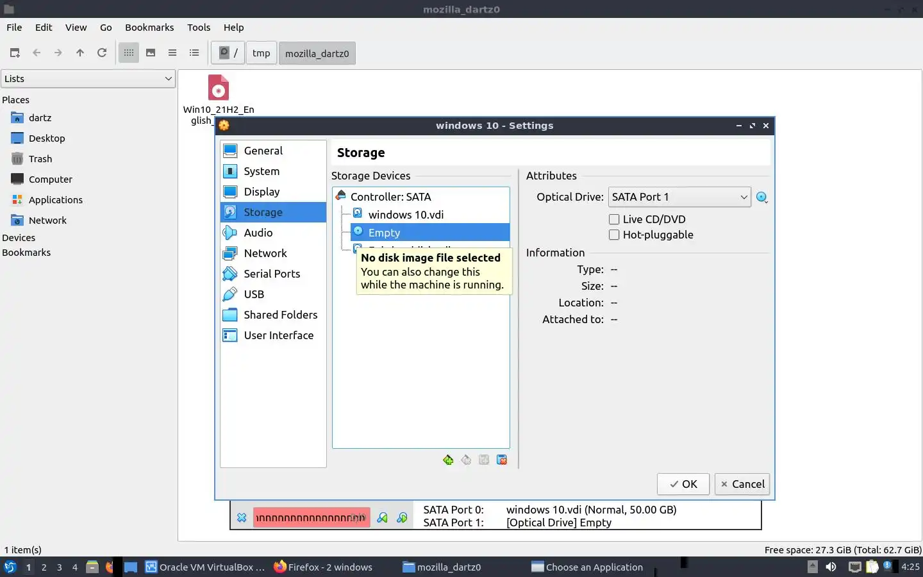Switch file manager to detailed list view
The height and width of the screenshot is (577, 923).
click(x=194, y=53)
